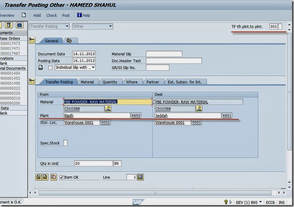
Task: Open purchase order 500017473 in left list
Action: 10,44
